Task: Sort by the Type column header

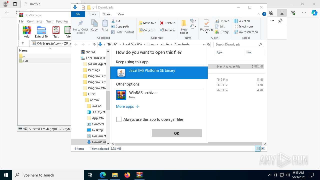Action: click(229, 52)
